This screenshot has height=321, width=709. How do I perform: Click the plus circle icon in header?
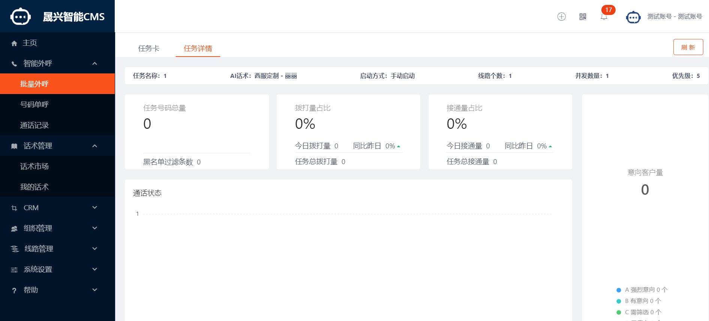(561, 16)
